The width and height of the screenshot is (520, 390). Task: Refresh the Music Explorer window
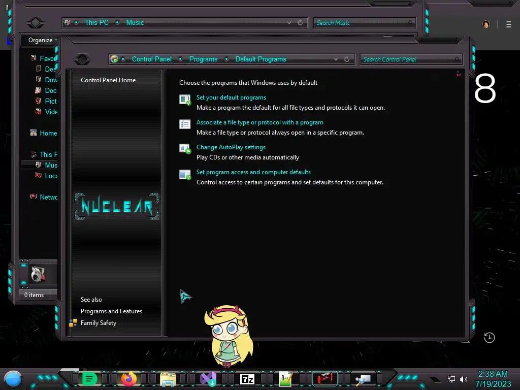click(x=300, y=22)
